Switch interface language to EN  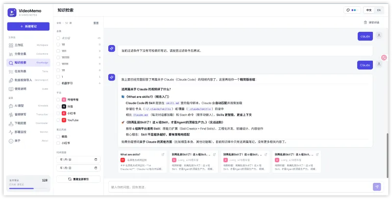[379, 10]
